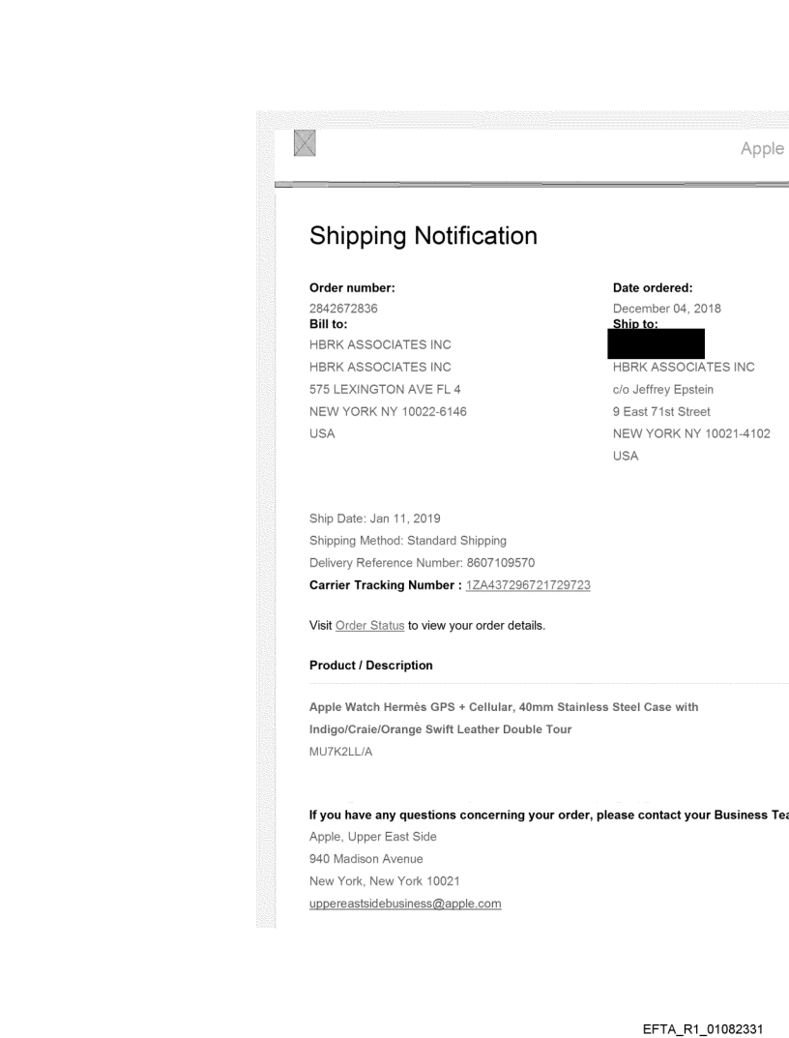
Task: Click the Product / Description heading
Action: [x=371, y=666]
